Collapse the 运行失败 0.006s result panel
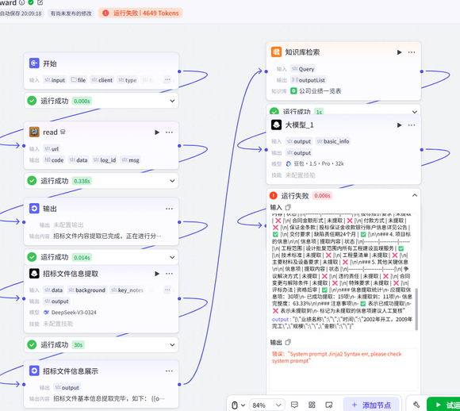Screen dimensions: 460x411 pos(415,195)
